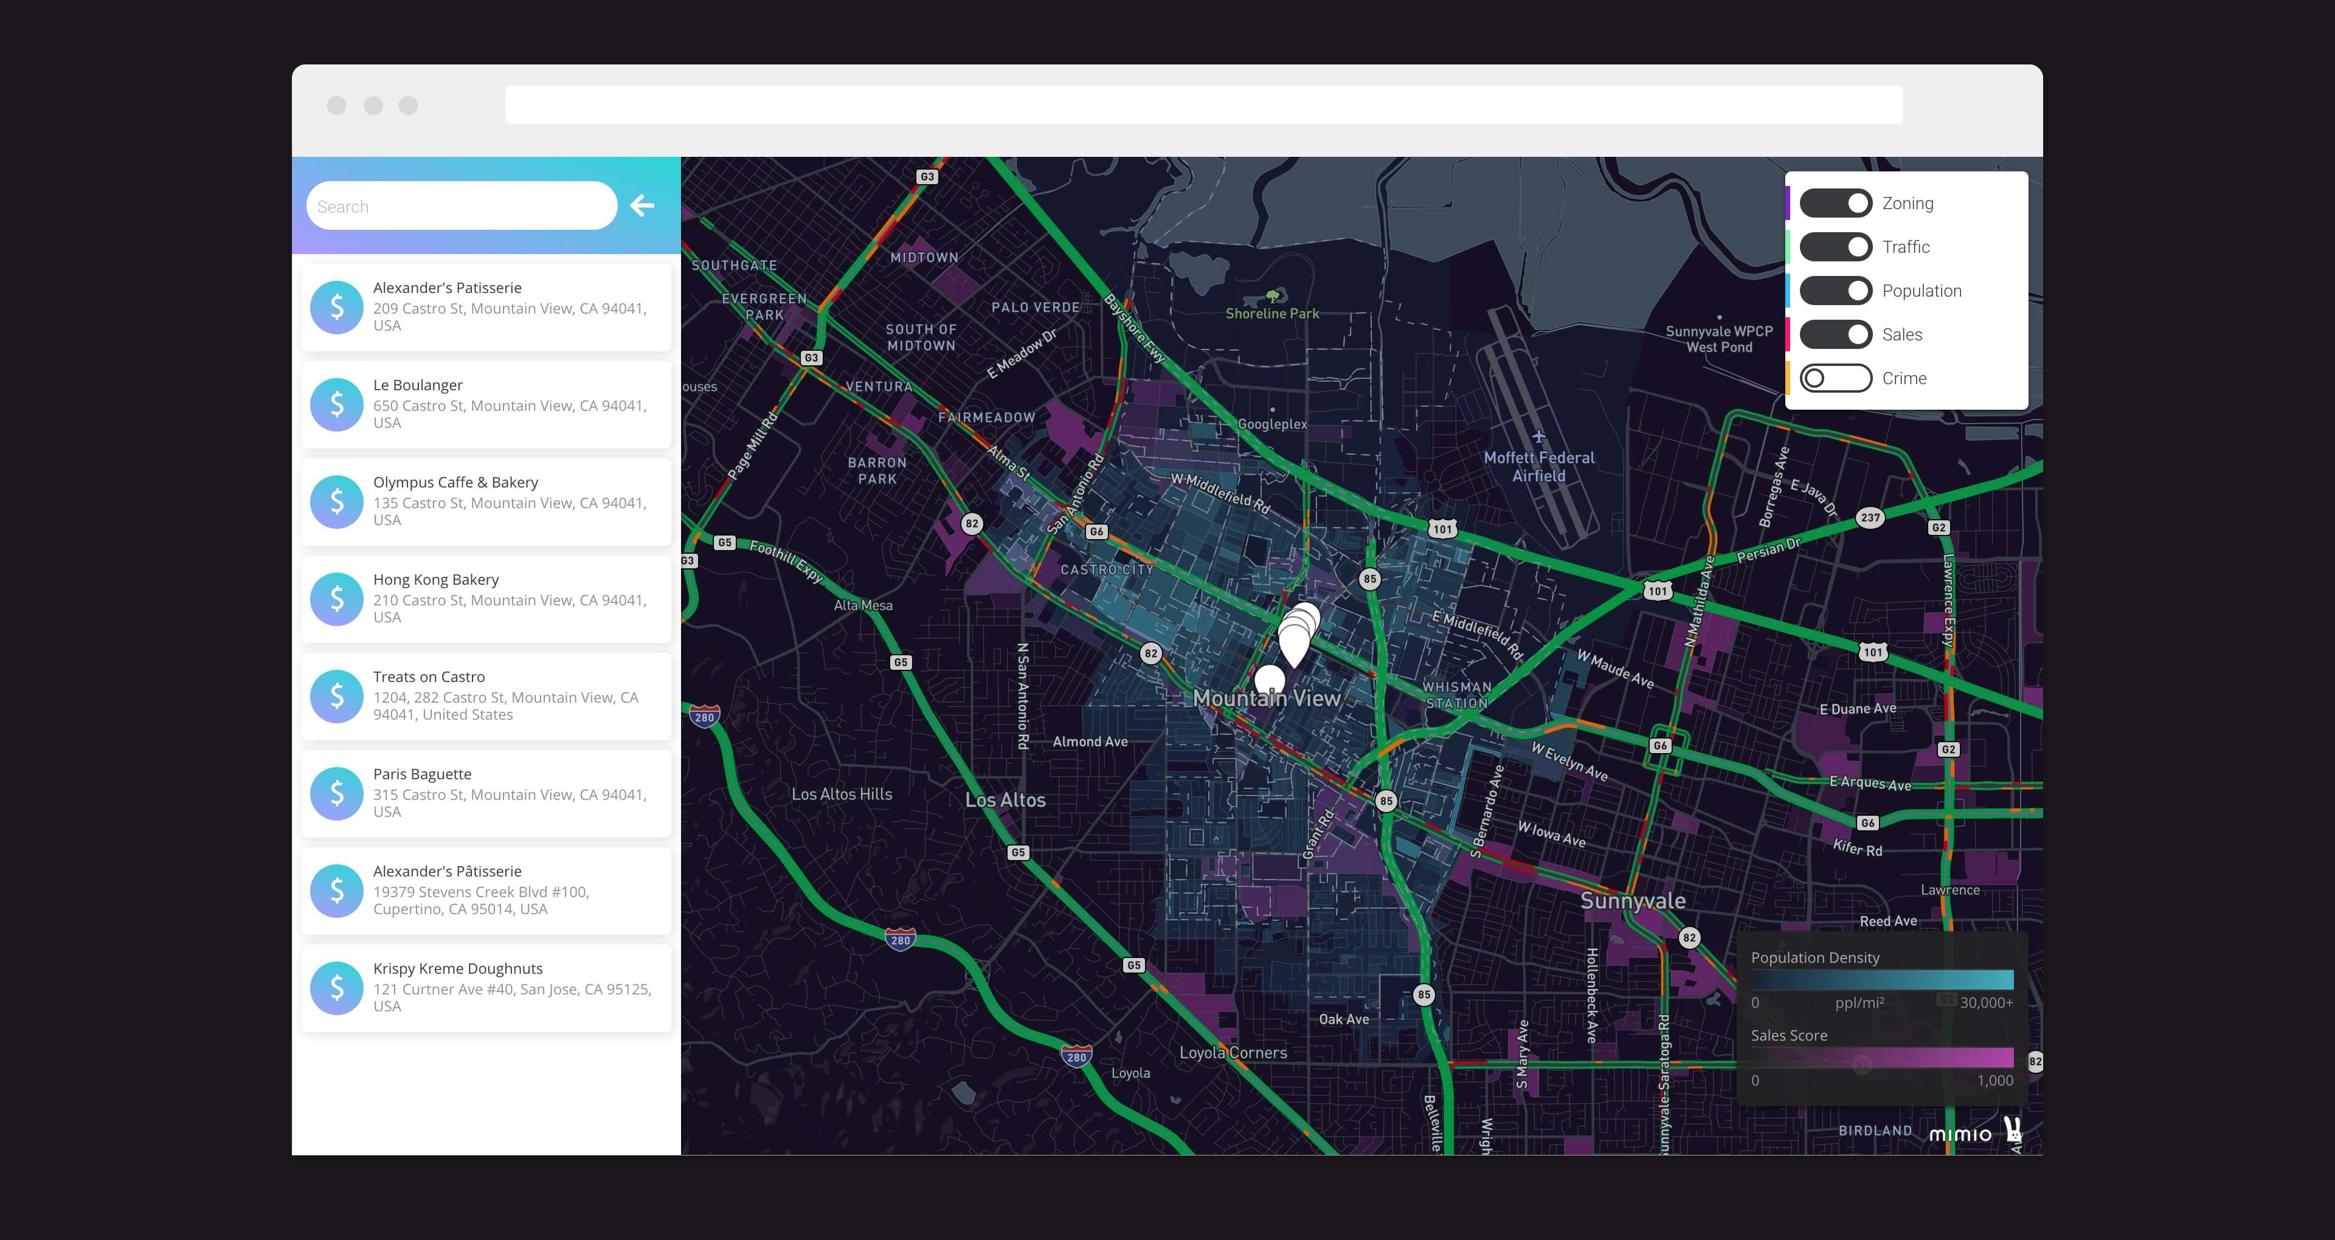Click the Sunnyvale WPCP West Pond label
Screen dimensions: 2335x1240
point(1718,339)
